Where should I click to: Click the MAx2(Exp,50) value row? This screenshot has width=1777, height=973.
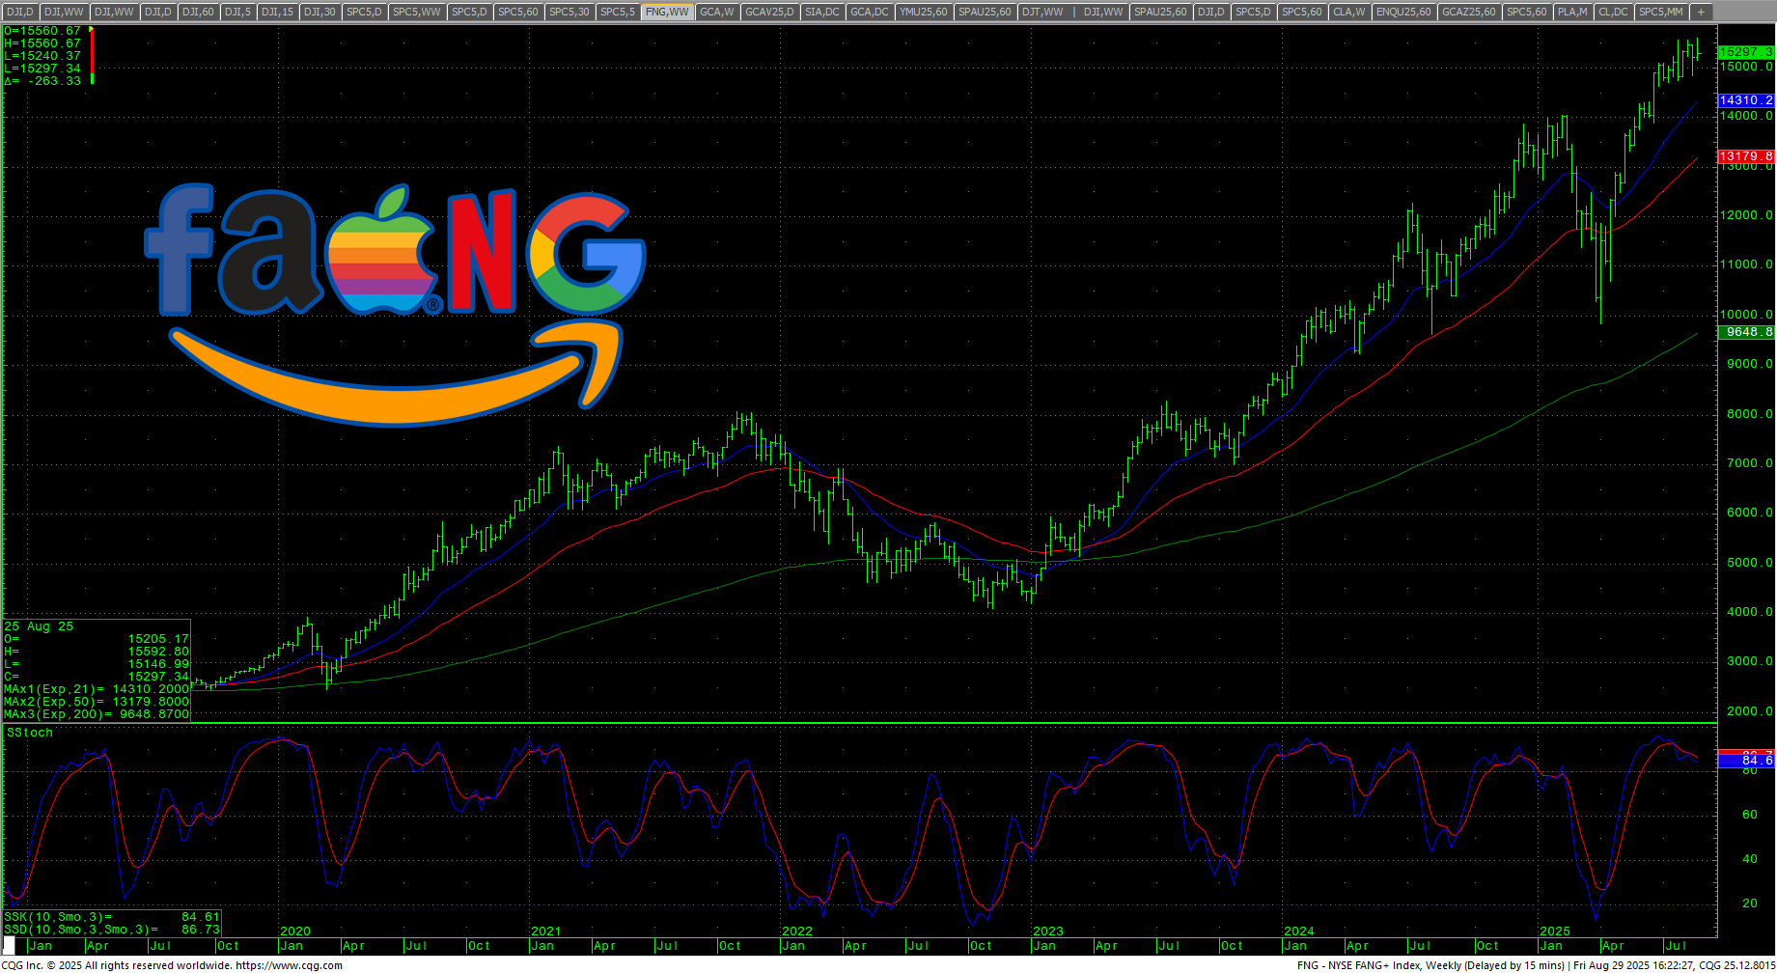click(97, 702)
